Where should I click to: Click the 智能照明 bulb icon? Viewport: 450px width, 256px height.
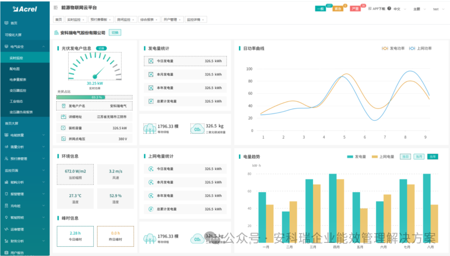pos(7,217)
